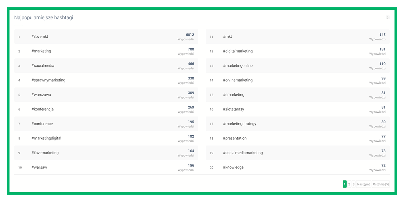The height and width of the screenshot is (202, 404).
Task: Click the 99 mentions count
Action: click(383, 78)
